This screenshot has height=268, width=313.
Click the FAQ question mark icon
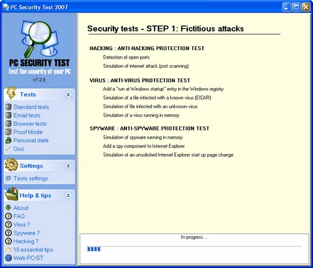coord(8,216)
